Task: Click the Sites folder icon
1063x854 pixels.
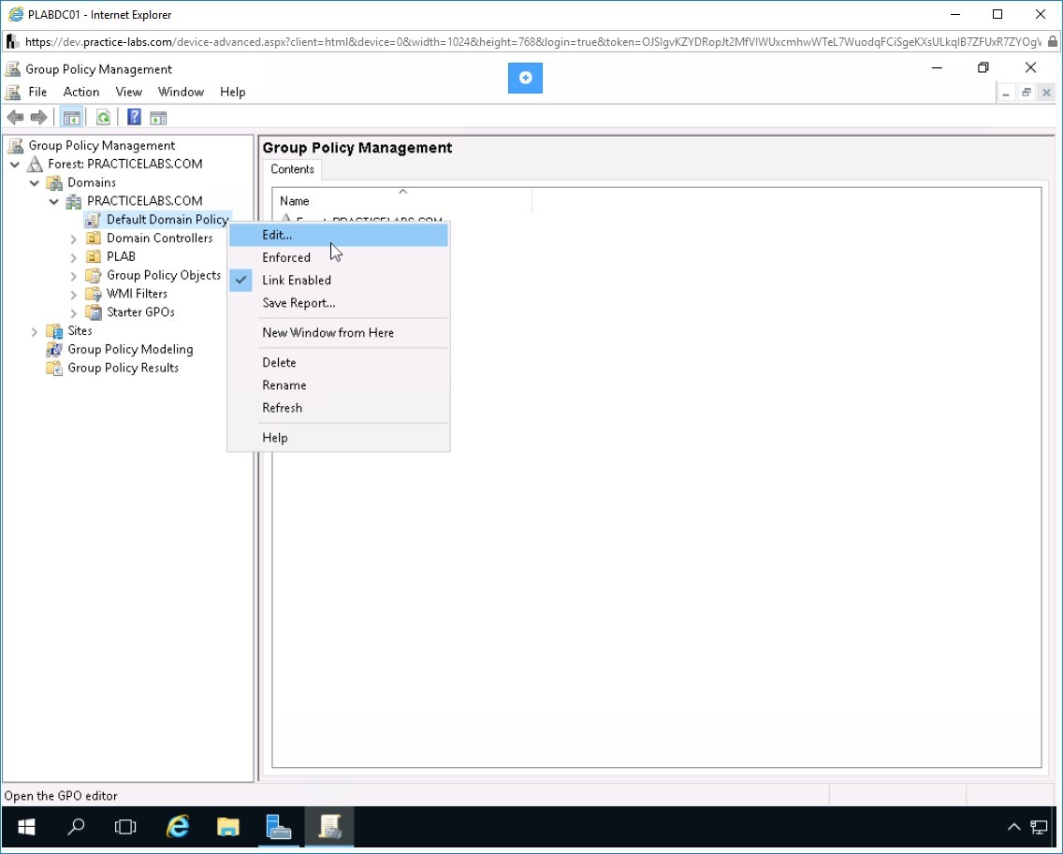Action: [54, 331]
